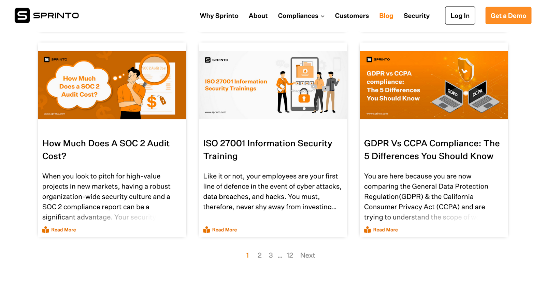Select the Blog navigation link
Image resolution: width=546 pixels, height=293 pixels.
386,16
